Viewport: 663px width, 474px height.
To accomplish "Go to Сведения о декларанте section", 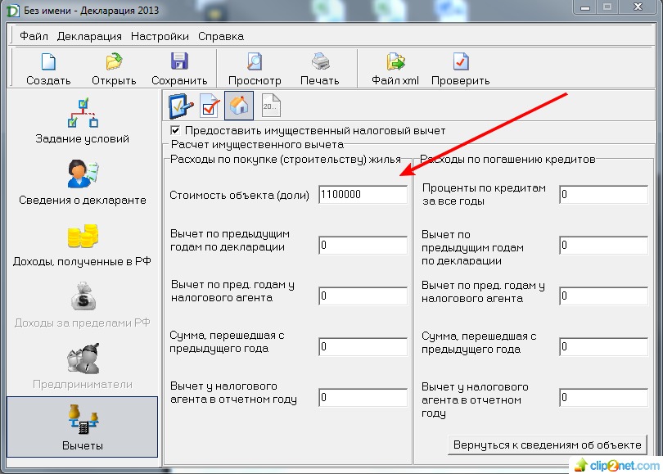I will [83, 183].
